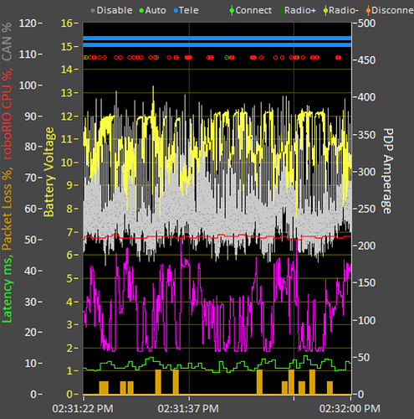Click the 02:31:37 PM time marker
The width and height of the screenshot is (414, 419).
188,409
